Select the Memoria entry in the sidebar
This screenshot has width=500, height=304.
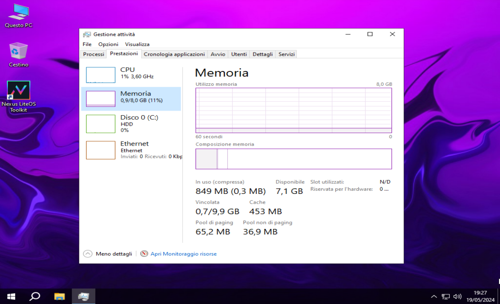click(131, 99)
